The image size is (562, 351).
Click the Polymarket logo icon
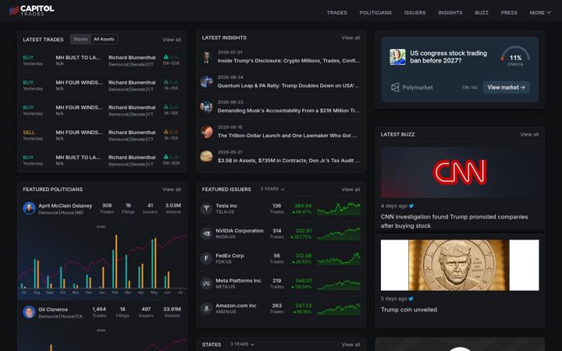[395, 87]
